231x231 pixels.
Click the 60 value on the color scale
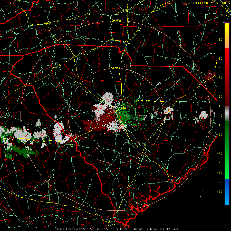220,59
